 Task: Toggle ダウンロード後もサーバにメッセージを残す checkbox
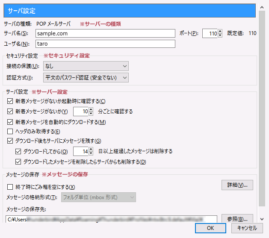pos(11,141)
